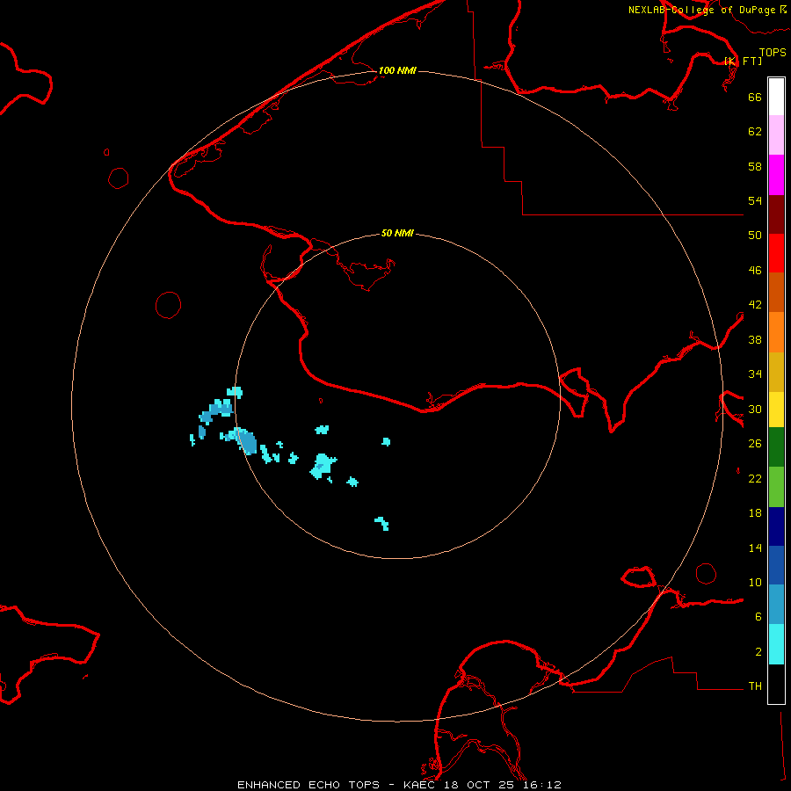Click the orange swatch between 42 and 38
This screenshot has height=791, width=791.
pos(776,331)
